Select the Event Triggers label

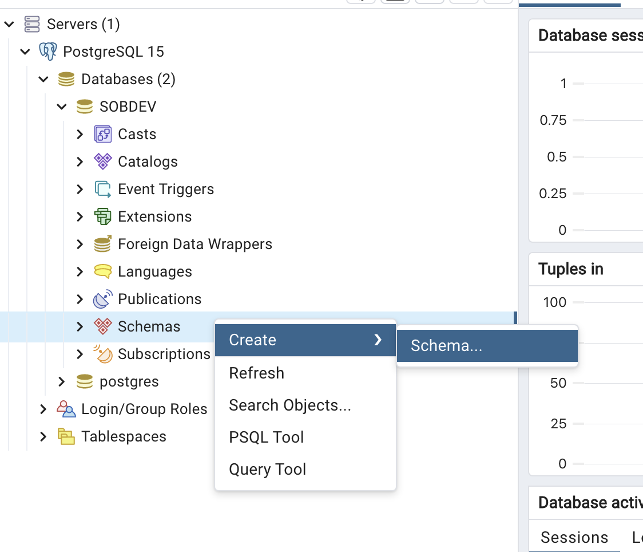click(x=166, y=189)
